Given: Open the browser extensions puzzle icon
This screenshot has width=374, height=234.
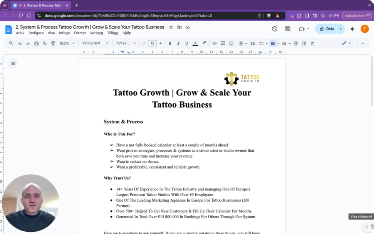Looking at the screenshot, I should point(299,16).
